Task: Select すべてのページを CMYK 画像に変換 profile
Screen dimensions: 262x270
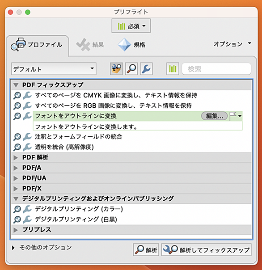Action: [x=116, y=95]
